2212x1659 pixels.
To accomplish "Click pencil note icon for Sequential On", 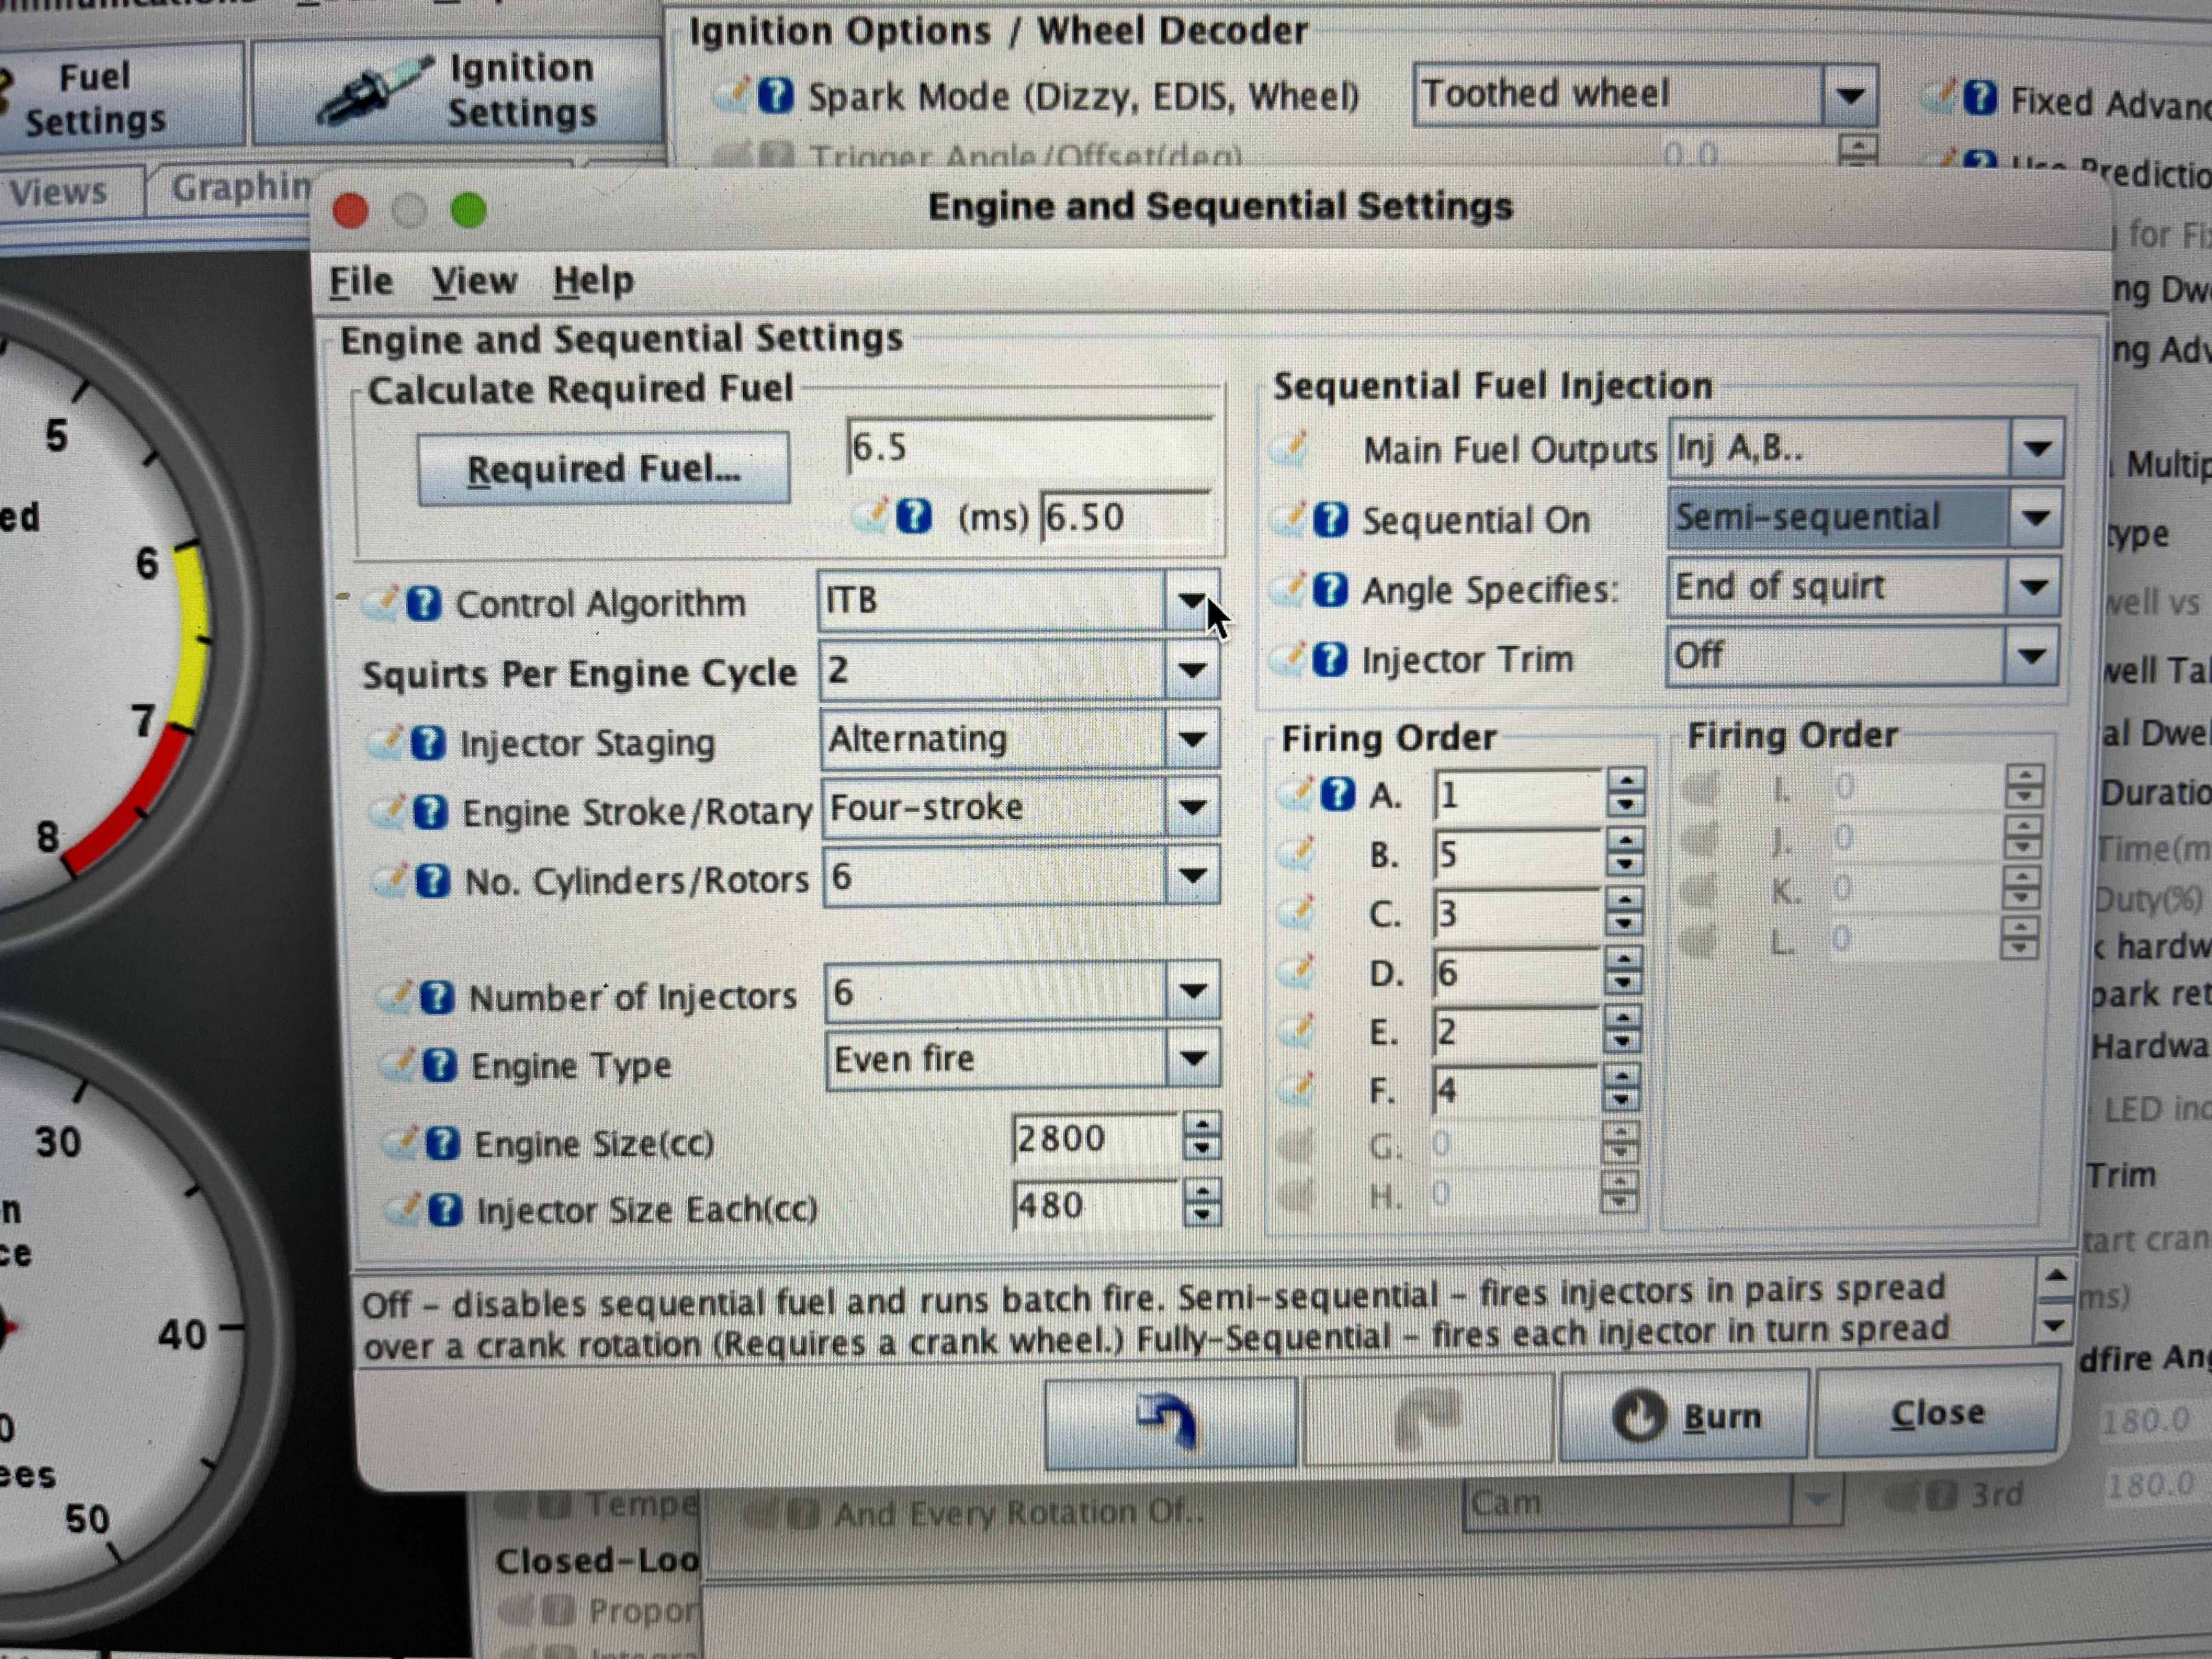I will pos(1289,520).
